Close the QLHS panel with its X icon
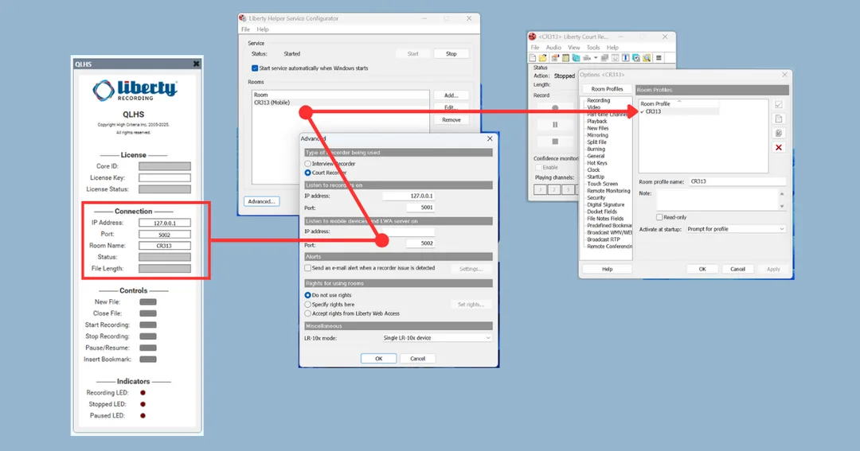 click(197, 64)
